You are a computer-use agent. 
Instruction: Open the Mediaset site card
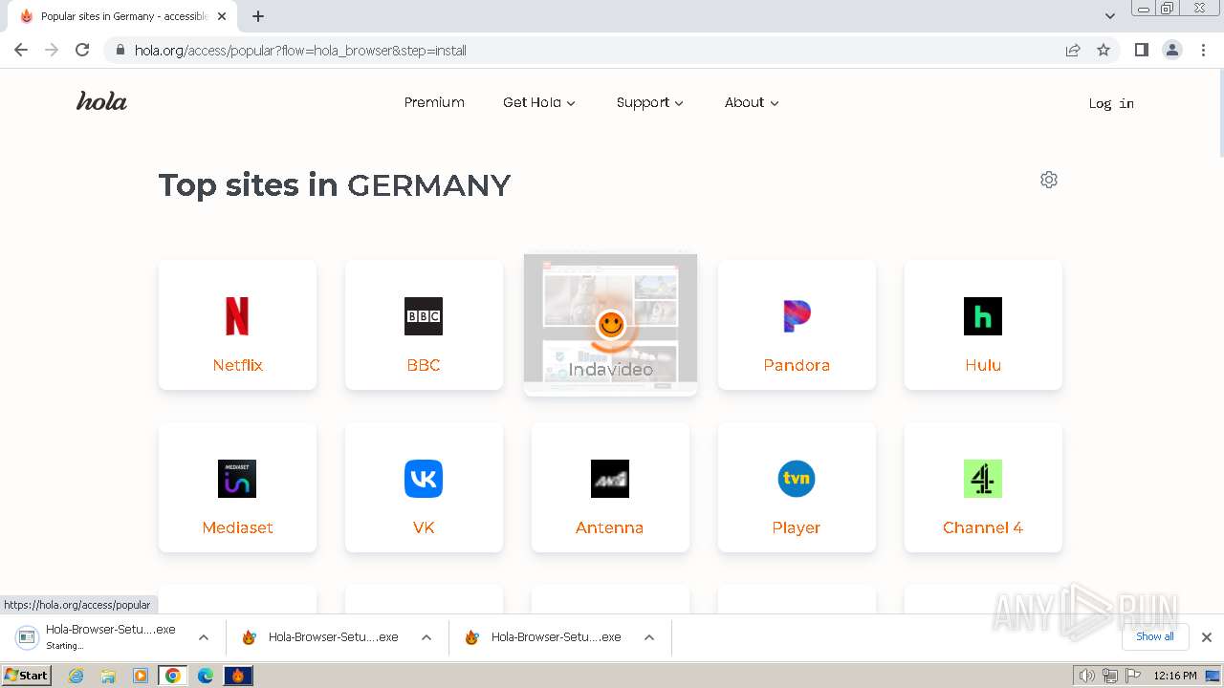pos(237,487)
